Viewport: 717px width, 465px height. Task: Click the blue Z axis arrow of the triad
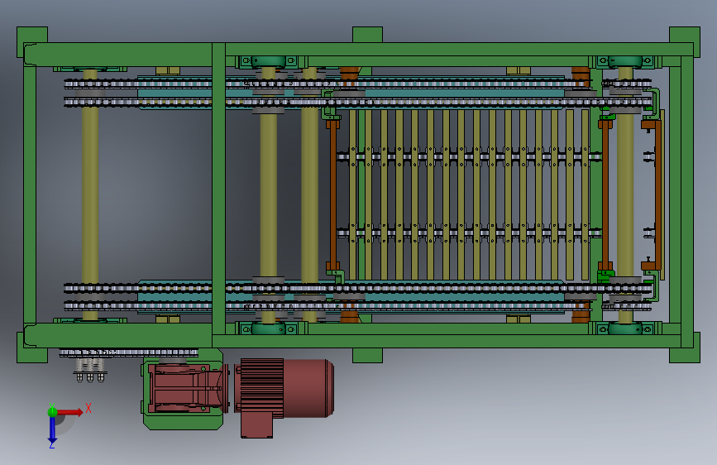[x=52, y=429]
